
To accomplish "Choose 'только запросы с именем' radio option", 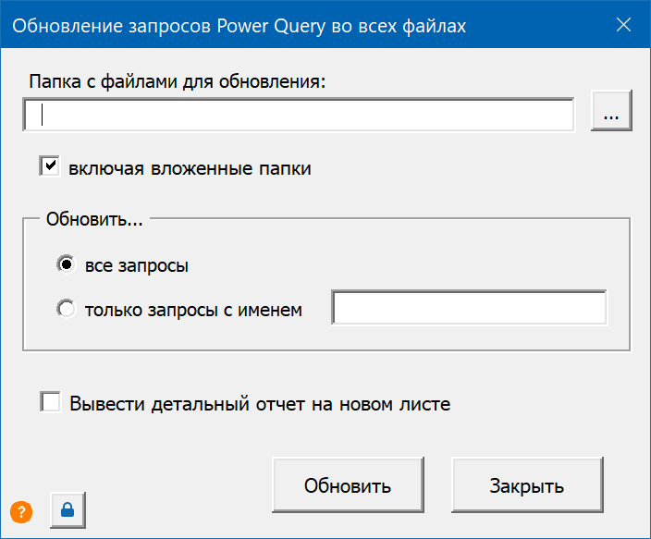I will [66, 309].
